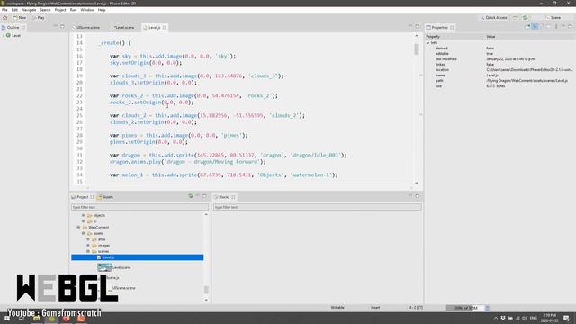
Task: Click the New toolbar button
Action: click(20, 18)
